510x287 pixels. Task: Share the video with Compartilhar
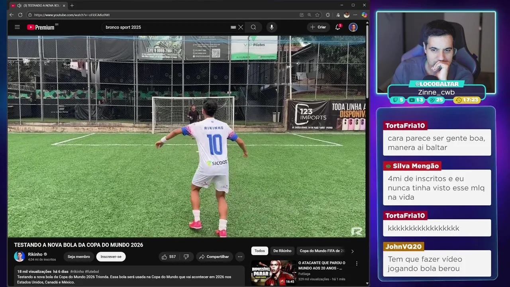point(214,257)
